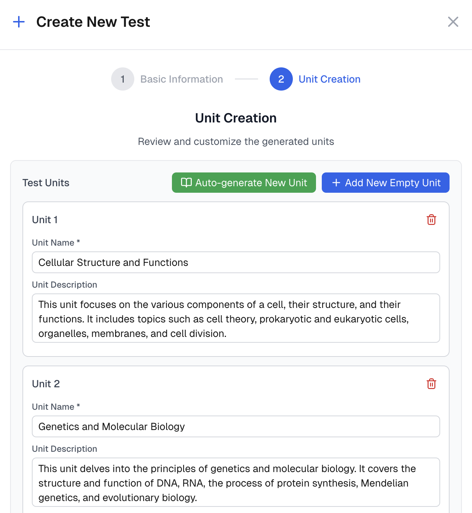The height and width of the screenshot is (513, 472).
Task: Select the Unit 2 heading label
Action: pyautogui.click(x=46, y=384)
